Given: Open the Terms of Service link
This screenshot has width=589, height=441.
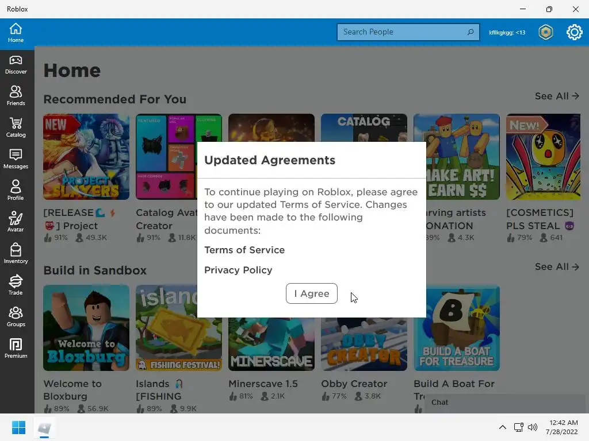Looking at the screenshot, I should click(244, 250).
